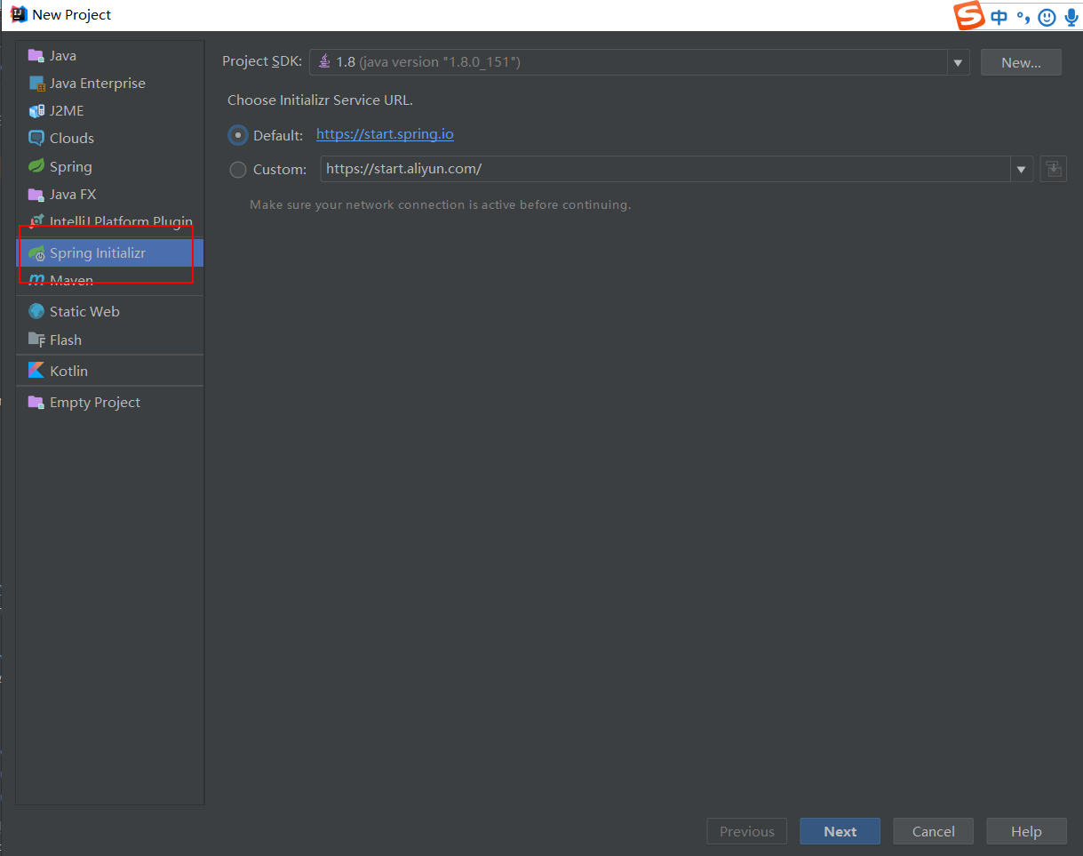This screenshot has height=856, width=1083.
Task: Expand the custom URL history dropdown arrow
Action: point(1022,169)
